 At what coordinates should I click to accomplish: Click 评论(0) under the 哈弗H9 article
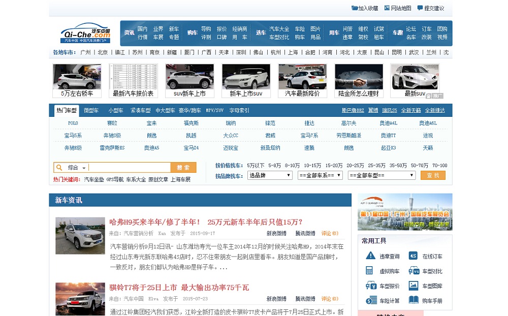point(330,233)
